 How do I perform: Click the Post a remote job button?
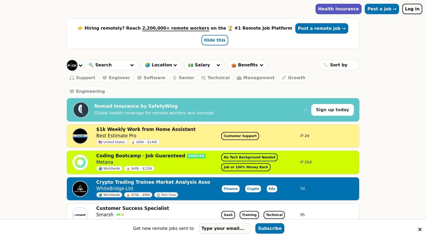pos(322,28)
